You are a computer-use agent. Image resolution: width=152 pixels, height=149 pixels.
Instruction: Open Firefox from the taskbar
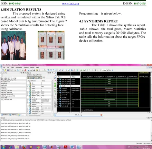[24, 147]
